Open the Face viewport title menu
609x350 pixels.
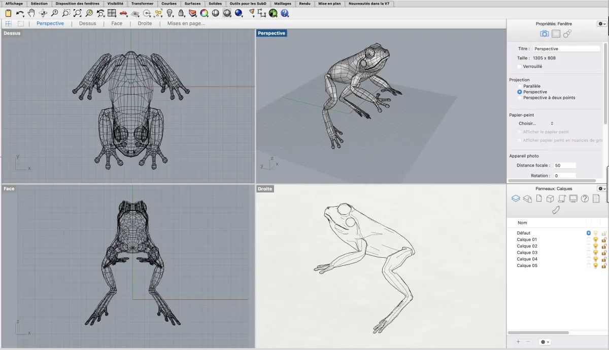[x=9, y=188]
